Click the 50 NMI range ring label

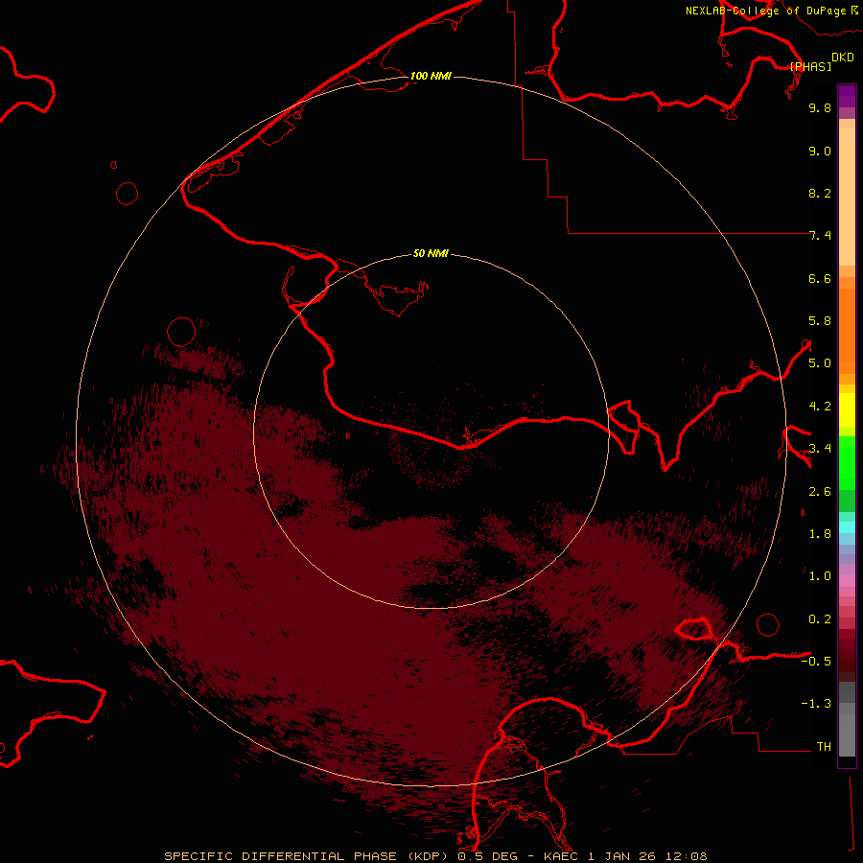(x=431, y=253)
